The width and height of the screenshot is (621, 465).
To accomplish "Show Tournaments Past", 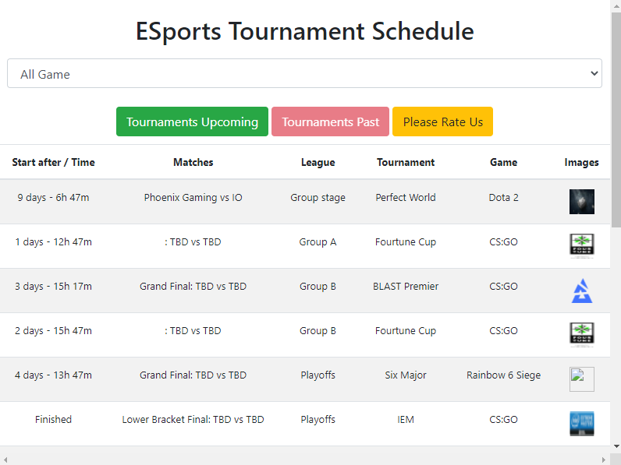I will pyautogui.click(x=330, y=122).
